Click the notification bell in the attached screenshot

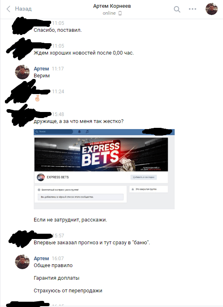click(79, 132)
